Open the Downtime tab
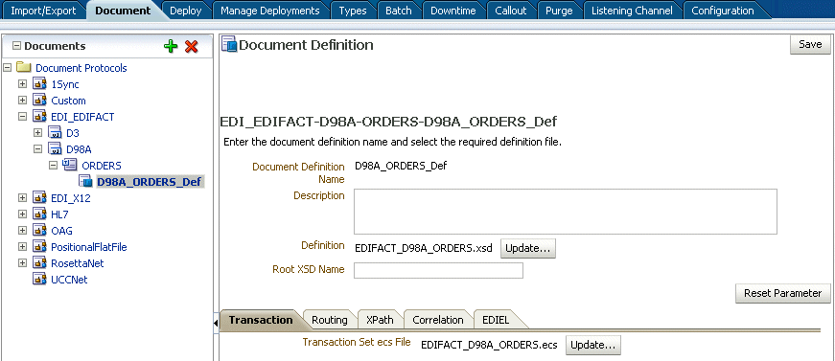This screenshot has height=361, width=835. tap(453, 11)
